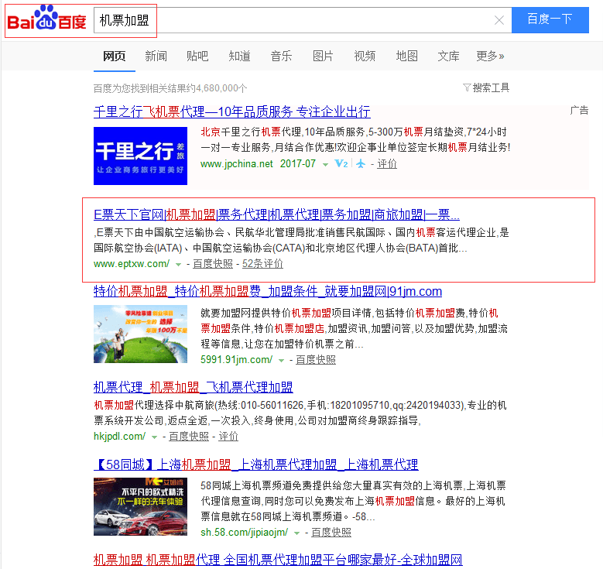Switch to the 新闻 tab
This screenshot has width=603, height=569.
(x=156, y=56)
